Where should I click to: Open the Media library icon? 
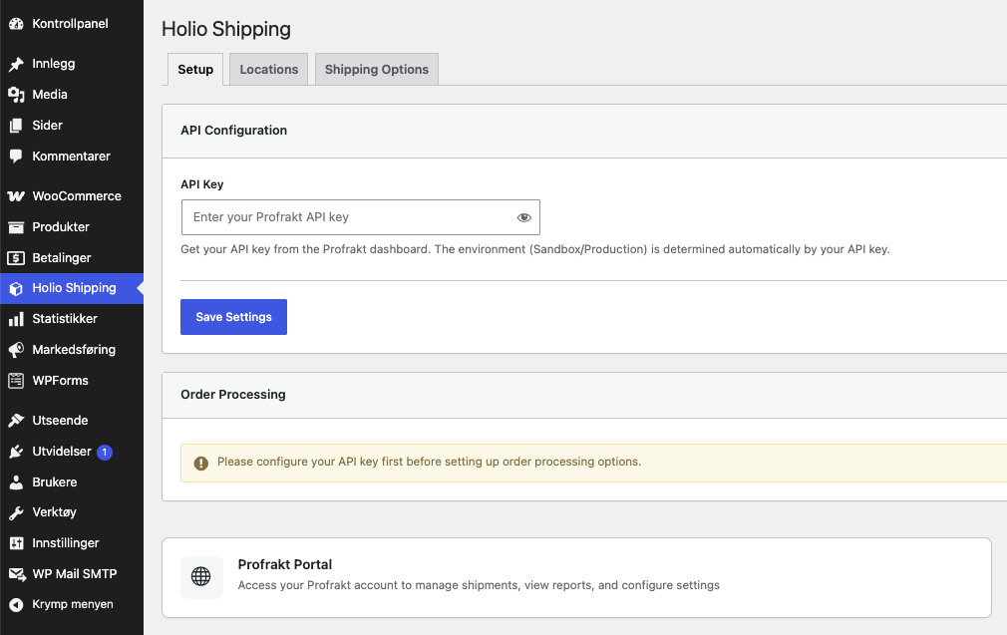[x=16, y=95]
